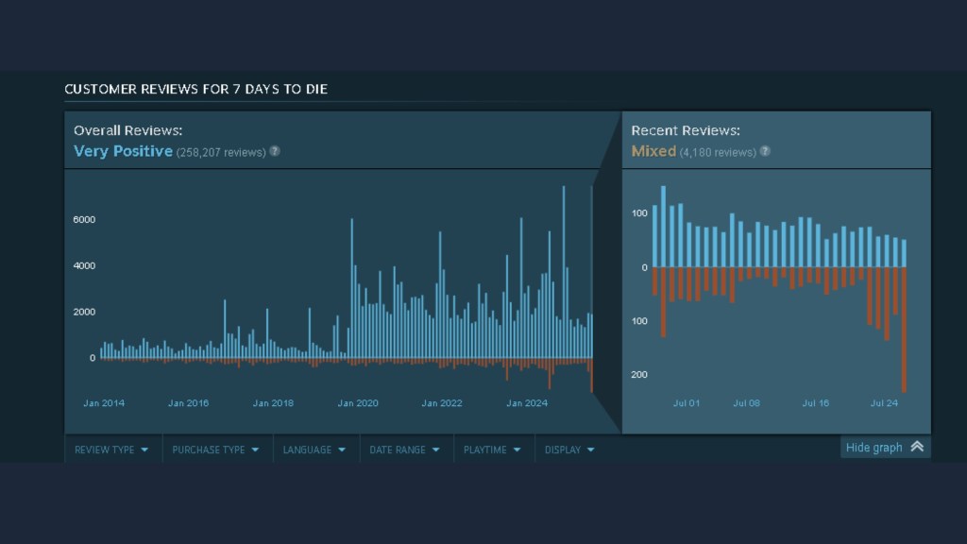Viewport: 967px width, 544px height.
Task: Click the Mixed recent rating
Action: coord(653,151)
